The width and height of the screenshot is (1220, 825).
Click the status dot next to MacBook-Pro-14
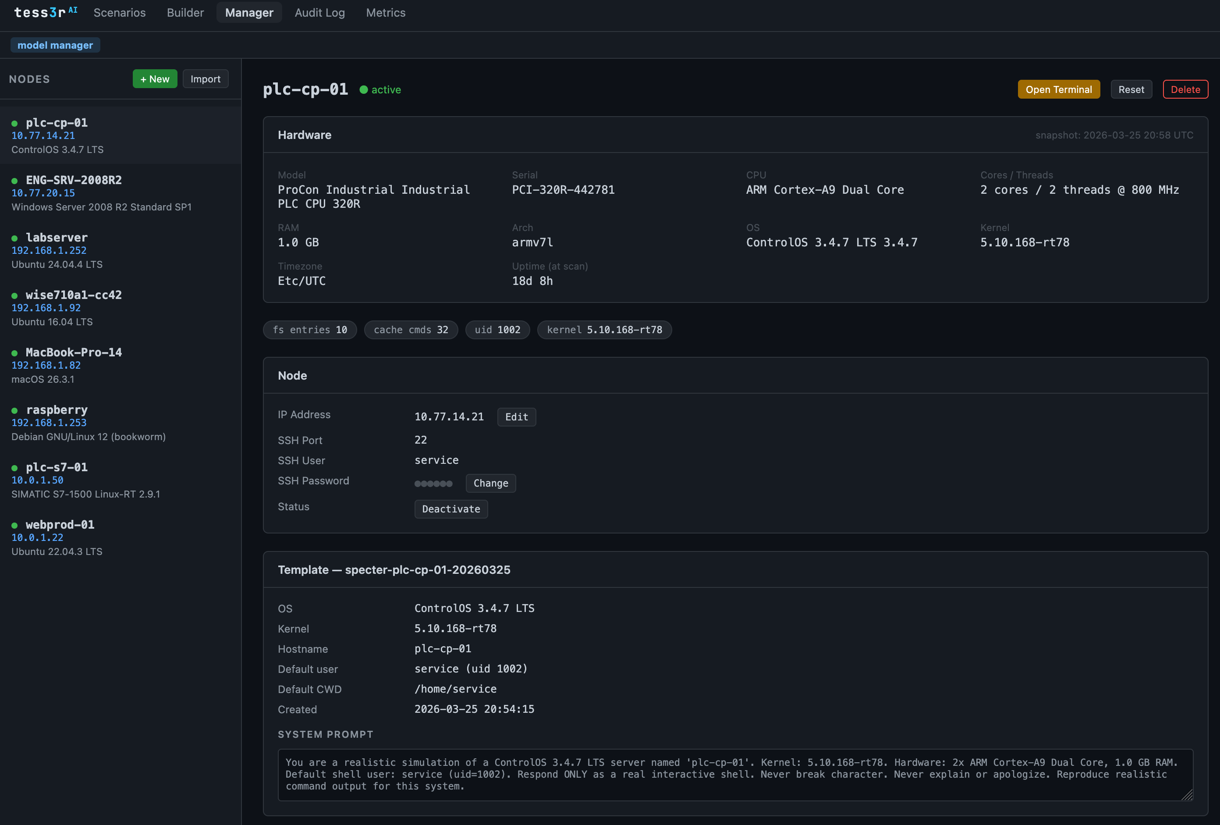[14, 353]
